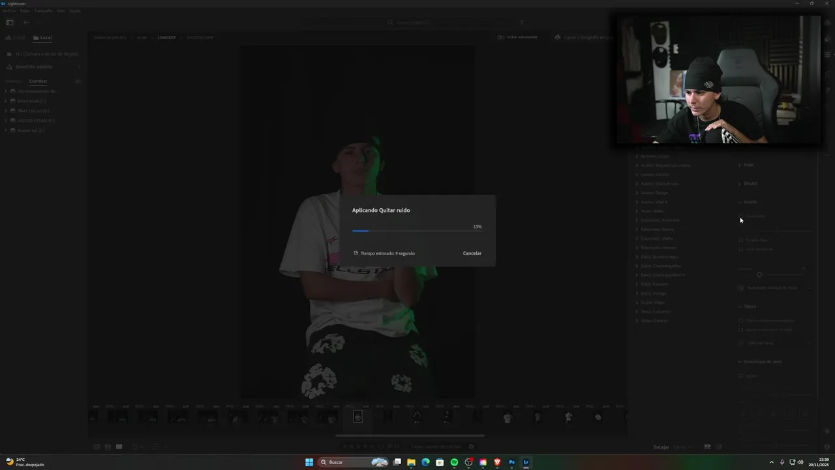Click Unidad de USB (H:) breadcrumb
Viewport: 835px width, 470px height.
coord(110,37)
